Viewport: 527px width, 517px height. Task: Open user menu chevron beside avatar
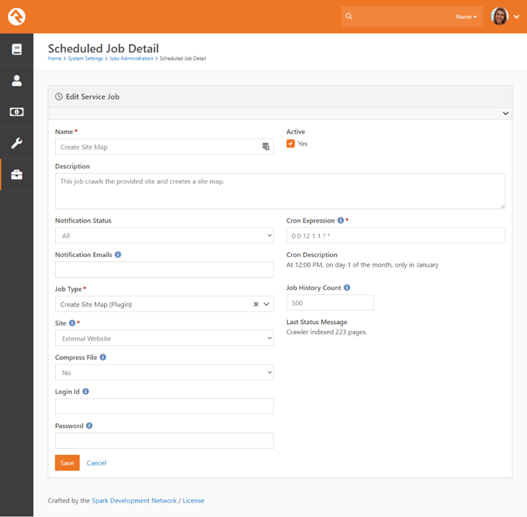(516, 16)
